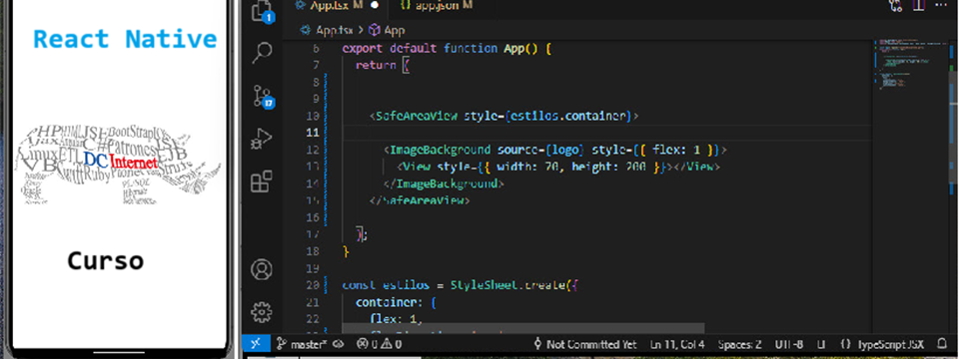Image resolution: width=959 pixels, height=359 pixels.
Task: Open the notifications bell
Action: pyautogui.click(x=942, y=344)
